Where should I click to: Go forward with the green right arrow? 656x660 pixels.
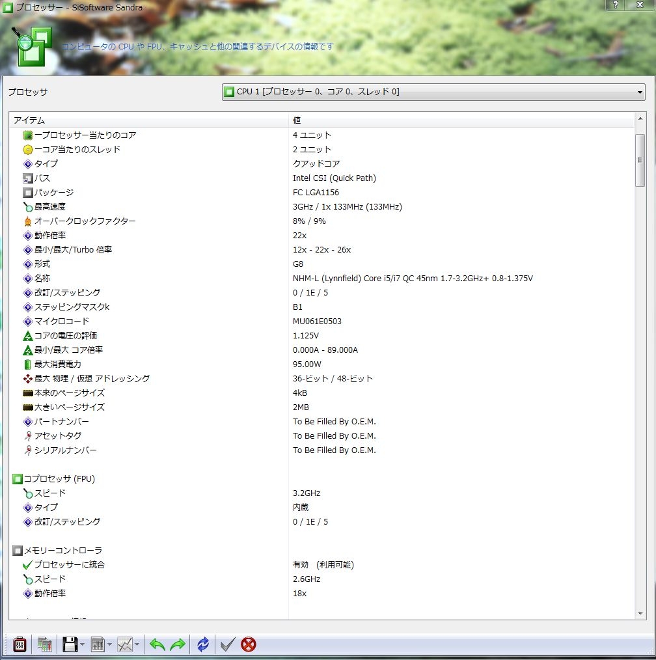click(x=178, y=644)
